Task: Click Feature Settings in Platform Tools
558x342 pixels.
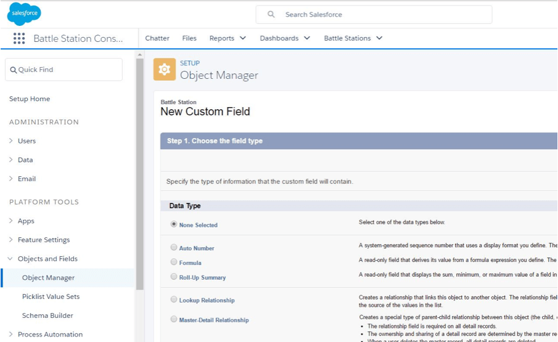Action: (44, 240)
